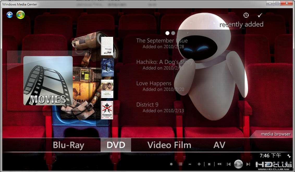Select the first page indicator dot
The height and width of the screenshot is (172, 295).
click(x=167, y=33)
